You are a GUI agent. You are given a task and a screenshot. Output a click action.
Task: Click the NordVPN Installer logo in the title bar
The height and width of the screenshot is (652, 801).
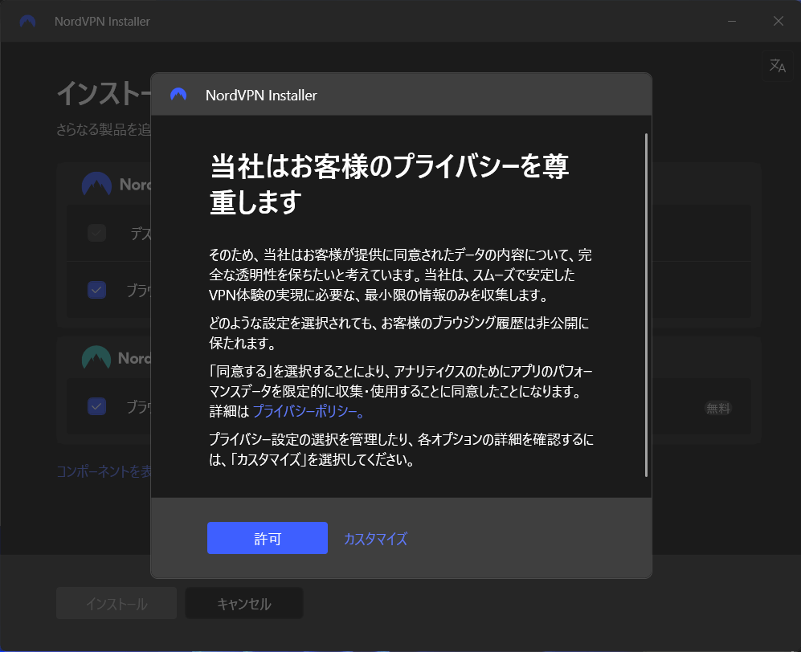click(x=27, y=22)
